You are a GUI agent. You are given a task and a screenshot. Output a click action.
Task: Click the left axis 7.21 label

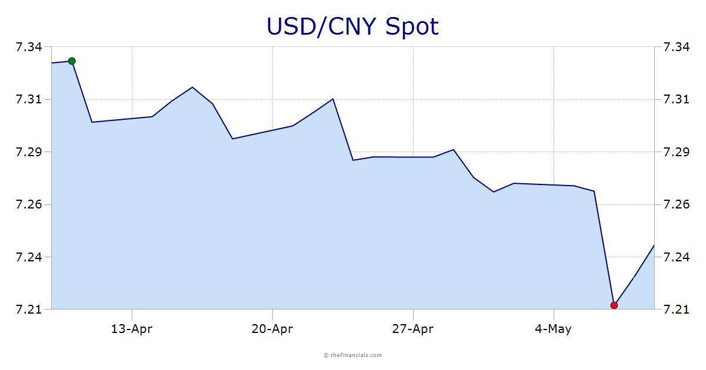[28, 310]
